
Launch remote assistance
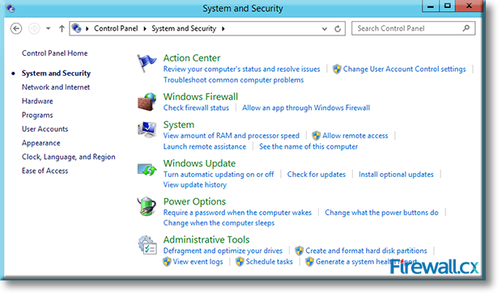coord(205,146)
